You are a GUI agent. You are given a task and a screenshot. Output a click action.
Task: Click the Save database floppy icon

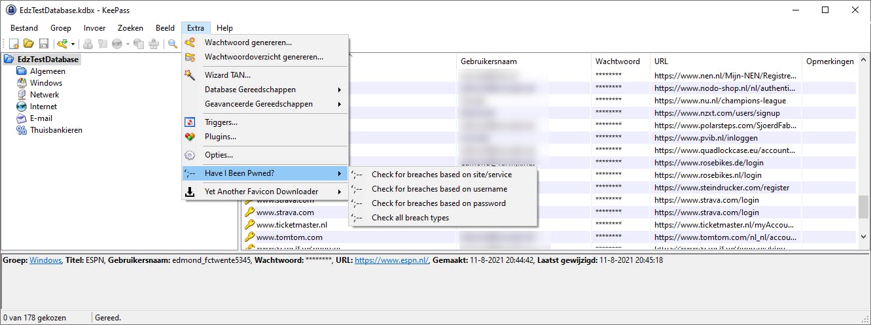click(x=44, y=44)
